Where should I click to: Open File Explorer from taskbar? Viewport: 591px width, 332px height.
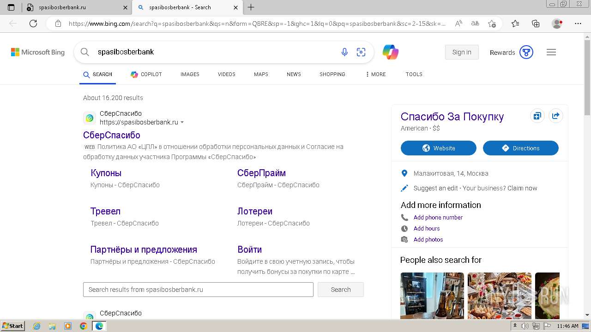point(52,326)
